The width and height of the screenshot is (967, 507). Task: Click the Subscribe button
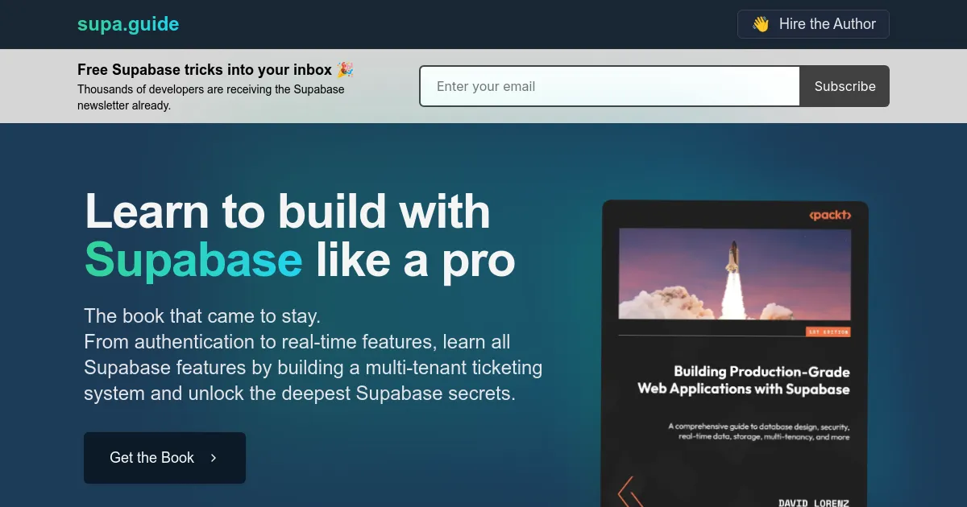click(x=845, y=86)
